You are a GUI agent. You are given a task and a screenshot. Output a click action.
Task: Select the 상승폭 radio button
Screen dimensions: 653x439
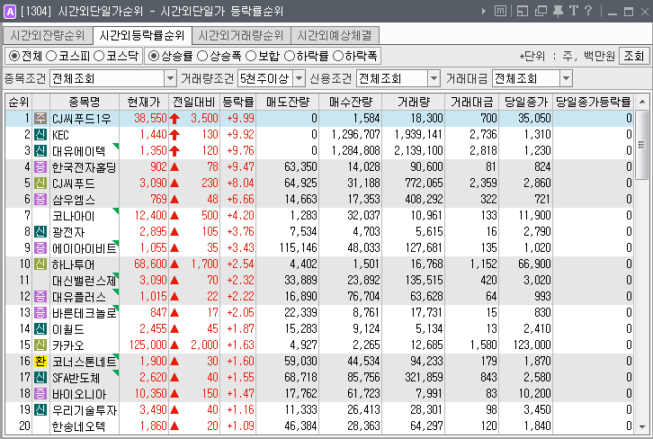tap(202, 56)
